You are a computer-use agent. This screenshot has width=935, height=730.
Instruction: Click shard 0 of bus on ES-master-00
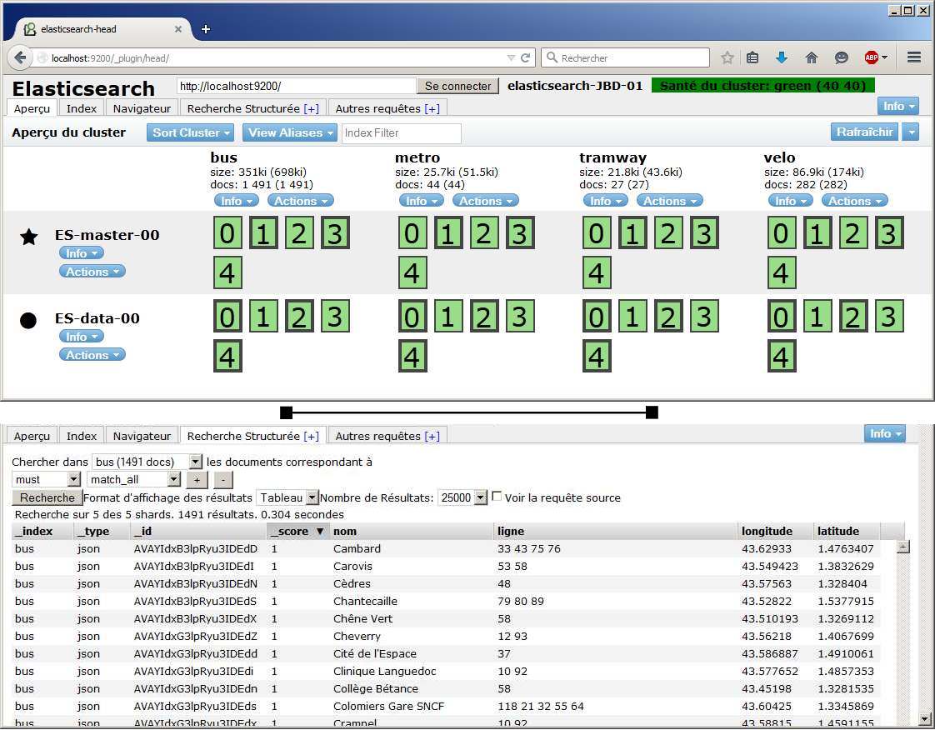227,234
